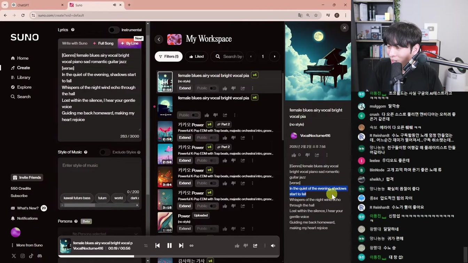This screenshot has height=263, width=468.
Task: Toggle Public on the 3:04 카카오 Power song
Action: [213, 183]
